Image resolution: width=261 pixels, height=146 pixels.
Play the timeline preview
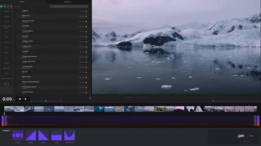point(25,99)
